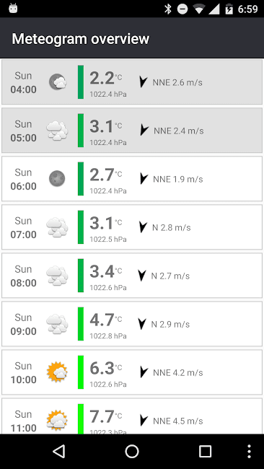This screenshot has height=469, width=264.
Task: Tap the Meteogram overview title
Action: click(x=80, y=38)
